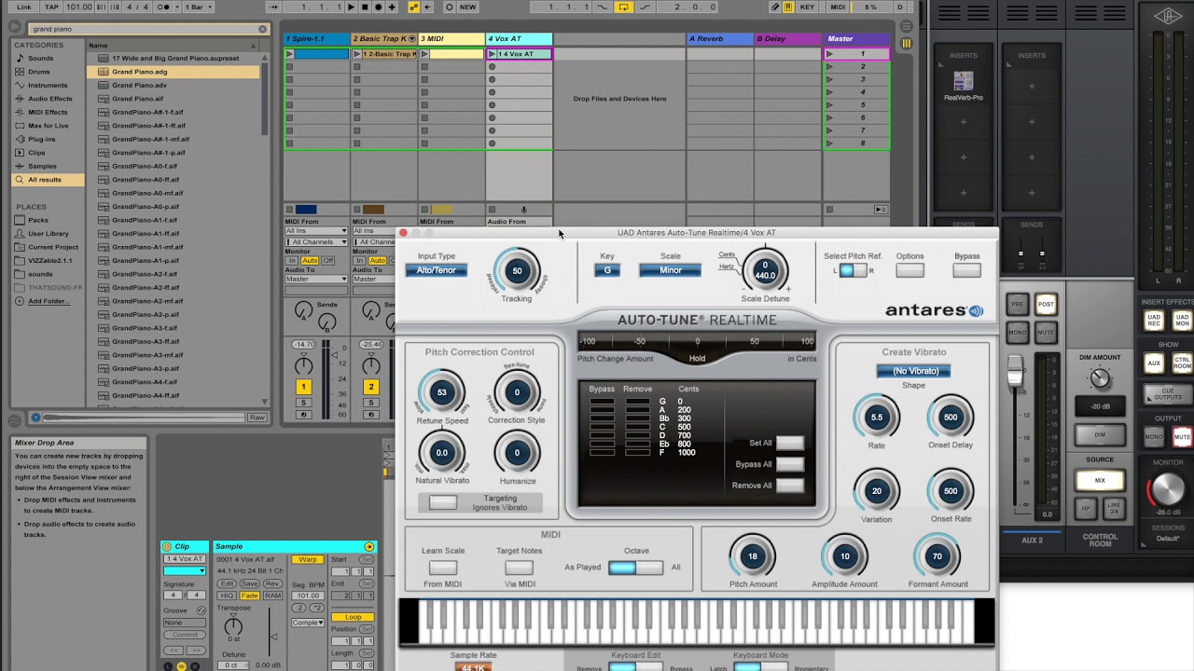
Task: Launch the 4 Vox AT clip
Action: (x=492, y=54)
